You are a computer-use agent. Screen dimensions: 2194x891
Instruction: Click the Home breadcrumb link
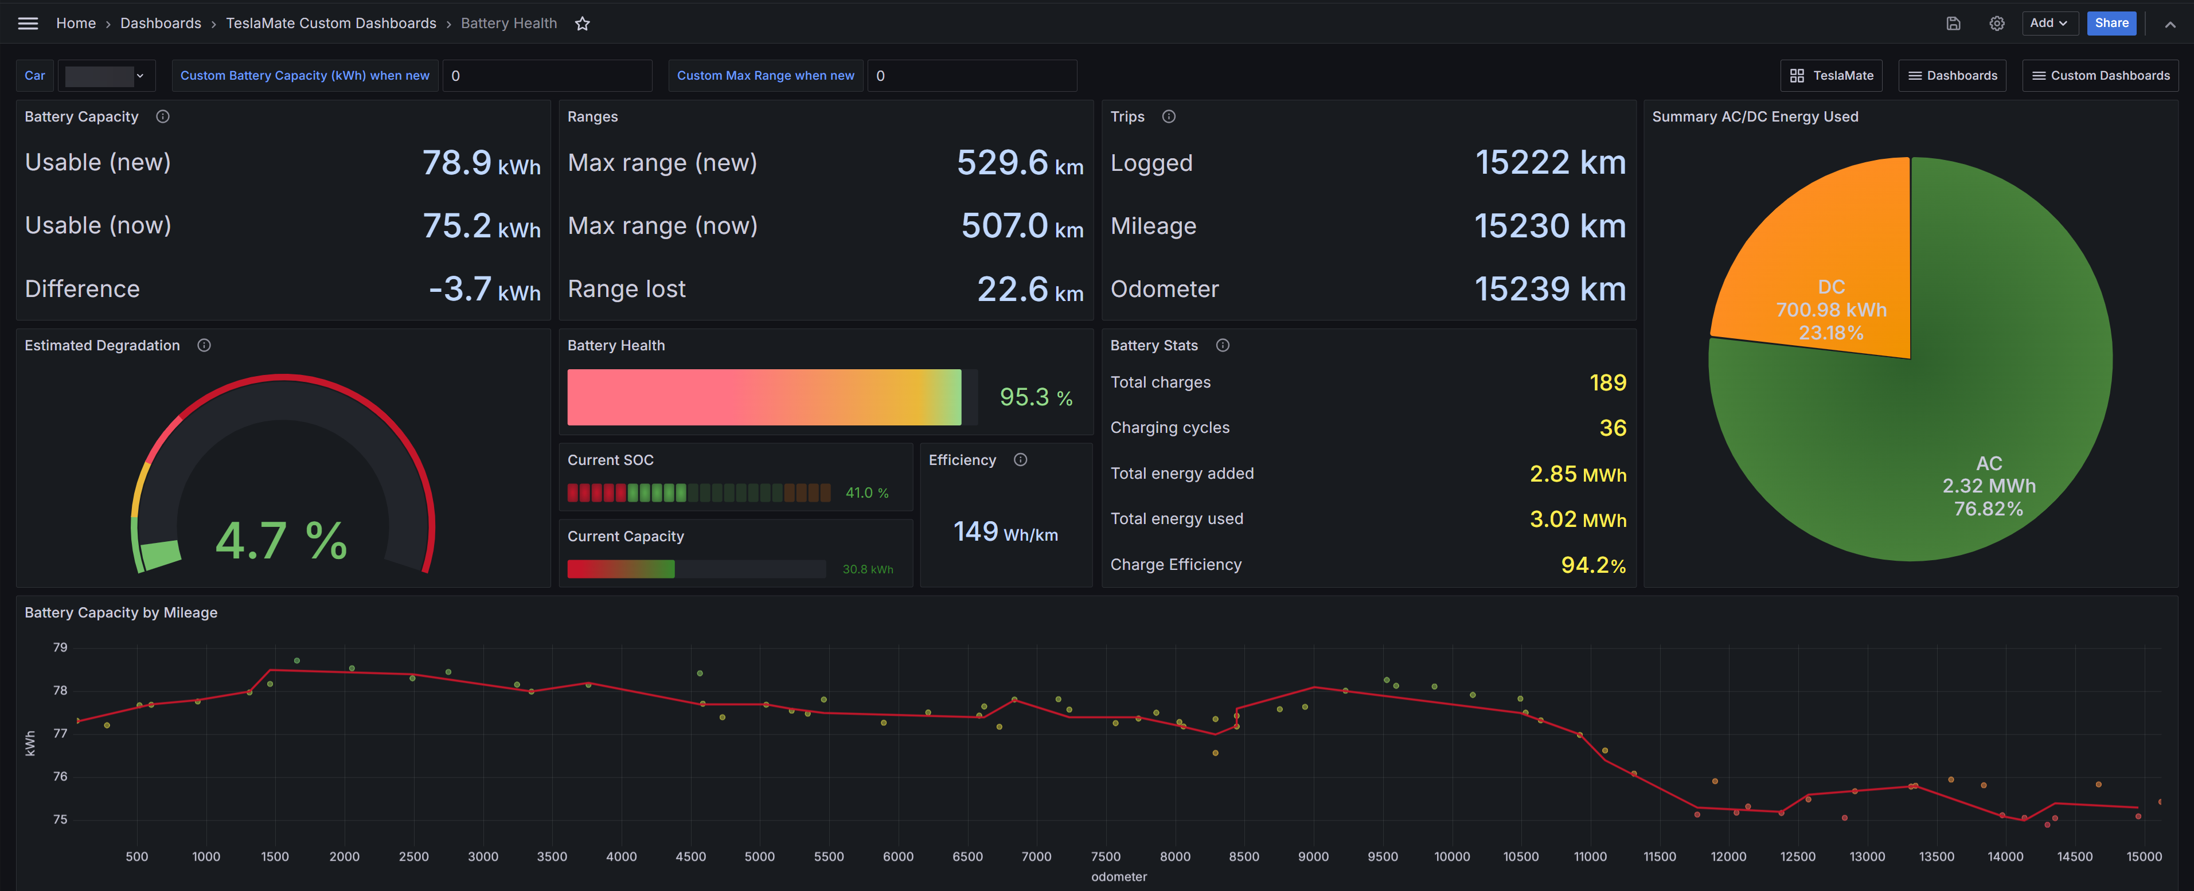76,23
